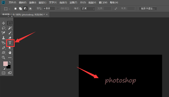
Task: Choose the Magic Wand tool
Action: tap(10, 28)
